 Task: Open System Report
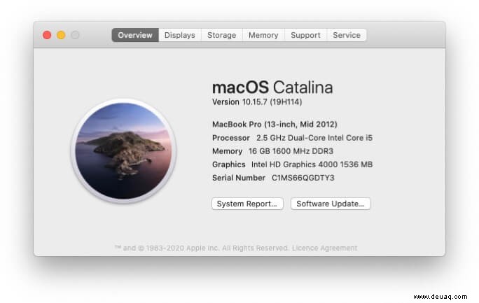[x=247, y=204]
